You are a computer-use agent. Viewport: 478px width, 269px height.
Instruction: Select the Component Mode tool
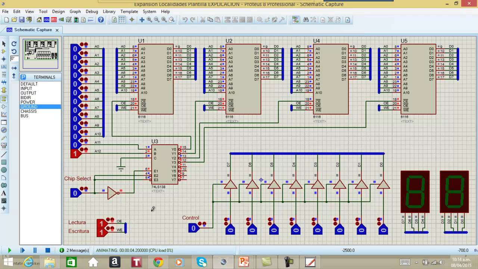click(4, 52)
